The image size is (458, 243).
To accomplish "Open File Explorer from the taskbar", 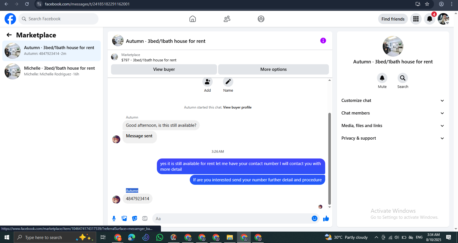I will click(x=230, y=237).
